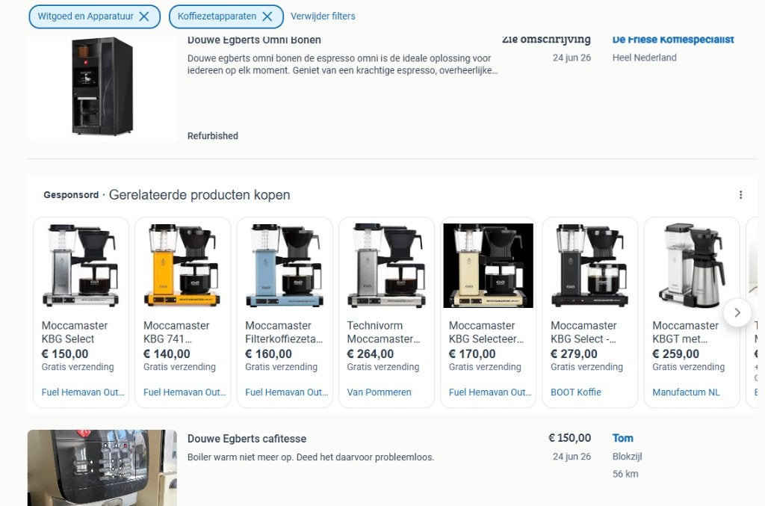Click the € 140,00 price text

(167, 354)
